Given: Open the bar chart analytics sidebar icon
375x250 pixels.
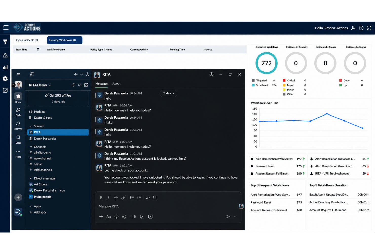Looking at the screenshot, I should (5, 67).
